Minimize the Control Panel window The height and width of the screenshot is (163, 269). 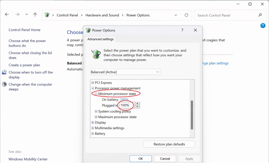click(238, 4)
